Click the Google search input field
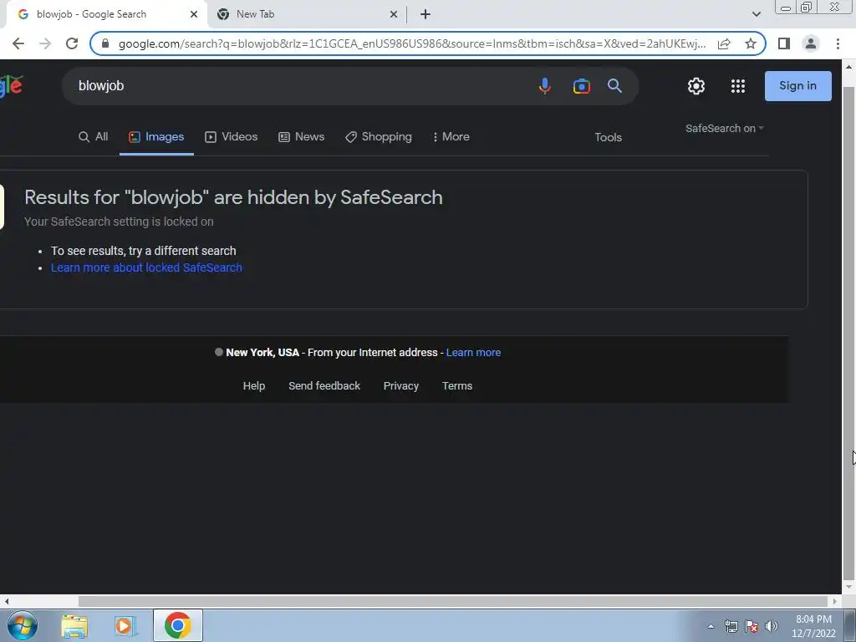856x642 pixels. [300, 86]
